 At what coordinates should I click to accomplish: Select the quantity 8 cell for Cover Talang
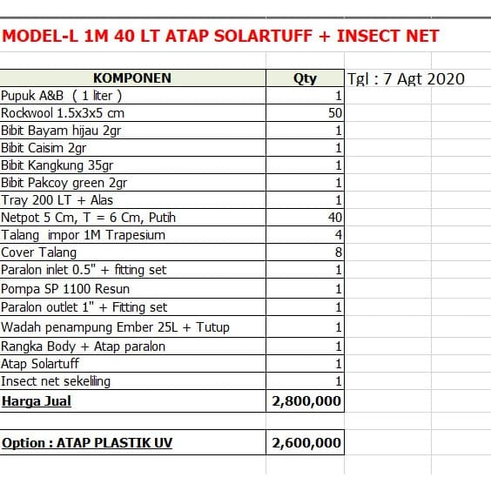pos(305,252)
